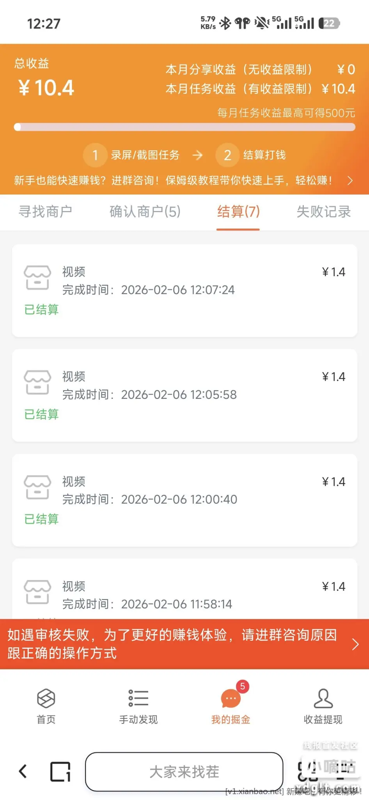Click the monthly earnings progress bar
Screen dimensions: 369x800
click(184, 127)
